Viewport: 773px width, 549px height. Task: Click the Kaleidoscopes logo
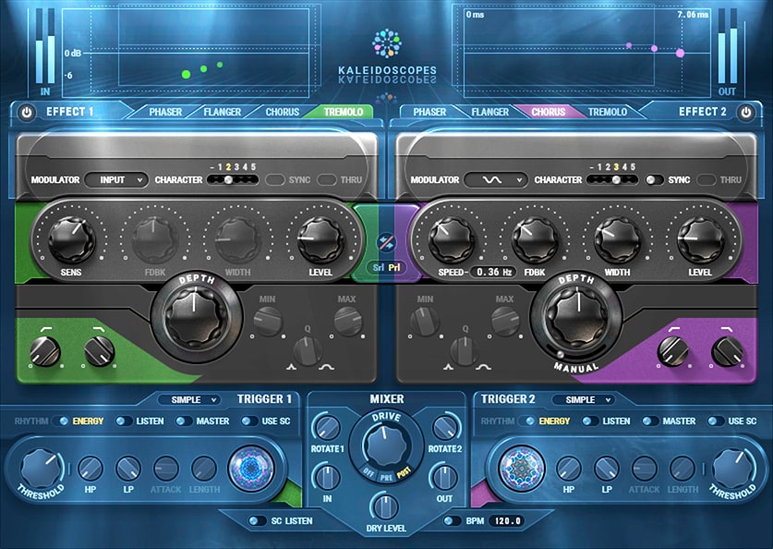point(387,55)
